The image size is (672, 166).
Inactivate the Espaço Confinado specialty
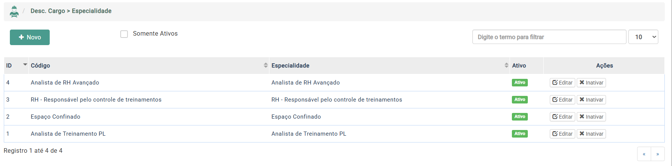click(591, 117)
